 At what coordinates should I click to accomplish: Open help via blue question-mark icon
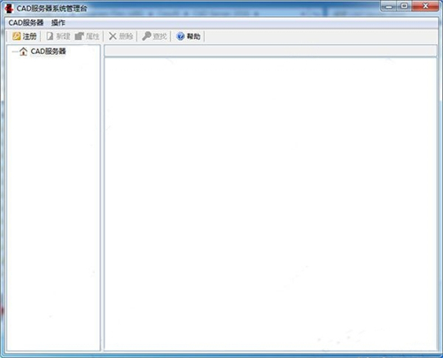point(181,36)
